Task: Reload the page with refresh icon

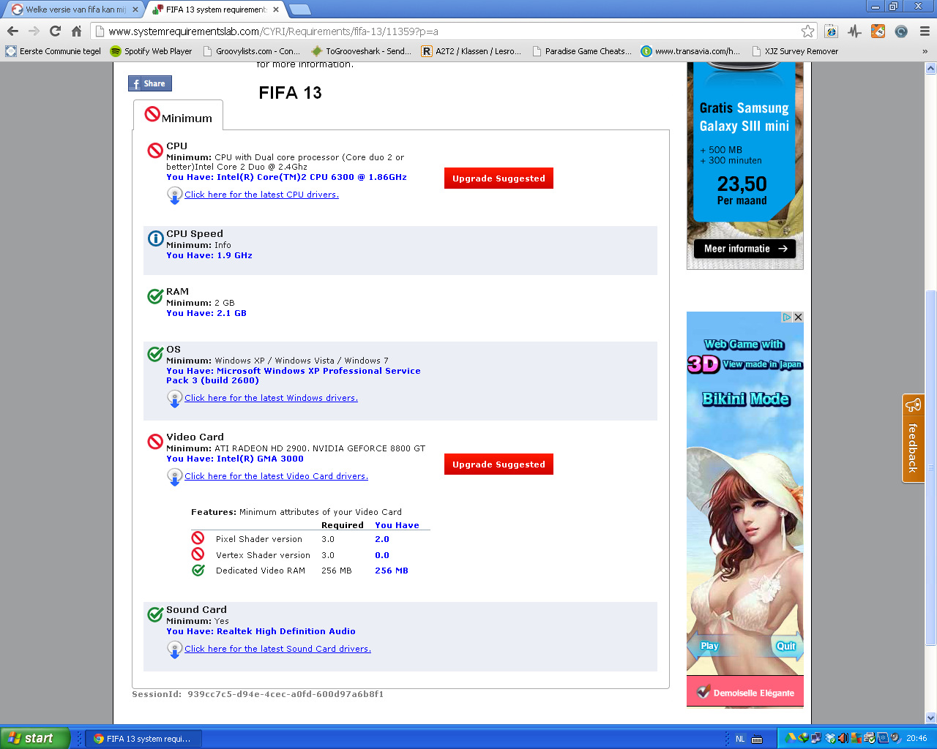Action: [55, 31]
